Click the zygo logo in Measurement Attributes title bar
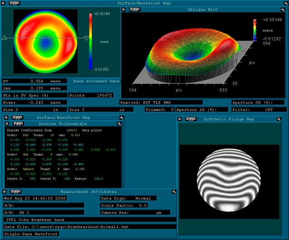Viewport: 289px width, 240px height. tap(16, 192)
